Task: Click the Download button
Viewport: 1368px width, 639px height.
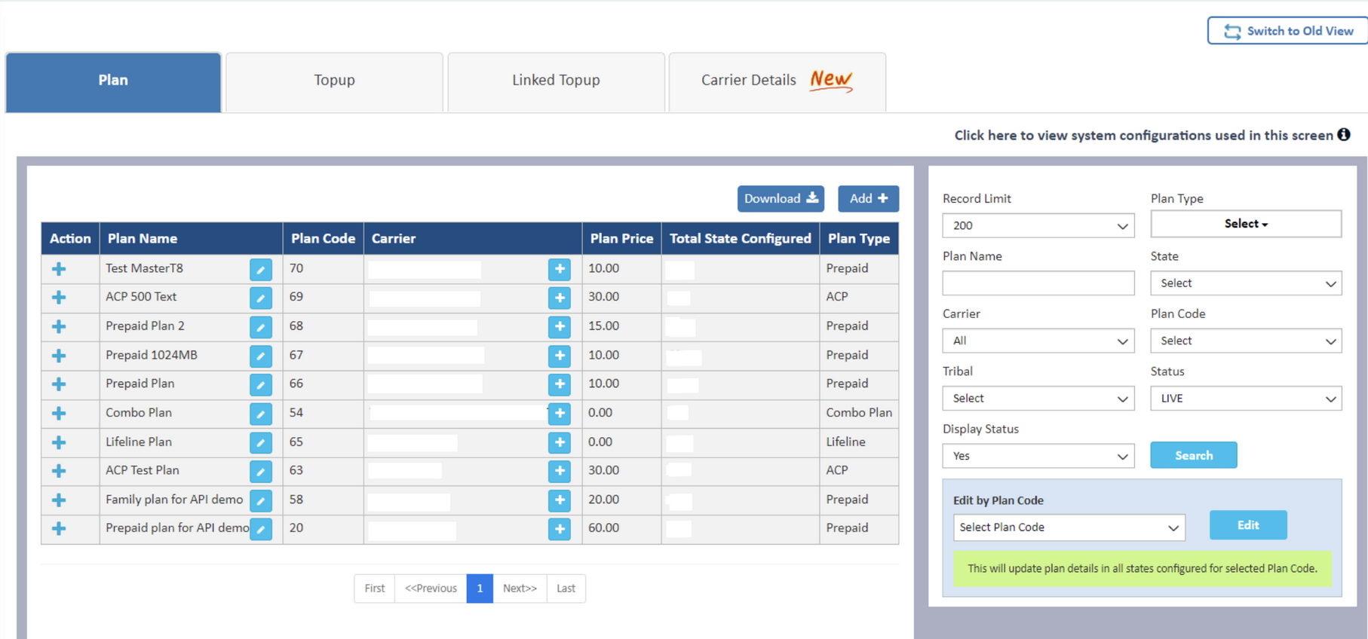Action: (781, 199)
